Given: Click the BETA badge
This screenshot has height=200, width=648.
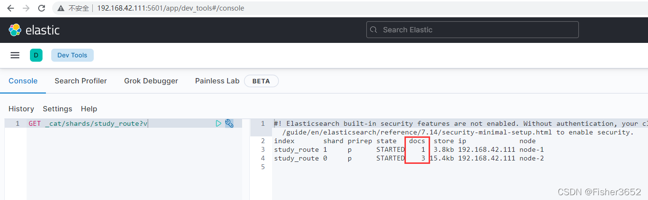Looking at the screenshot, I should point(261,81).
